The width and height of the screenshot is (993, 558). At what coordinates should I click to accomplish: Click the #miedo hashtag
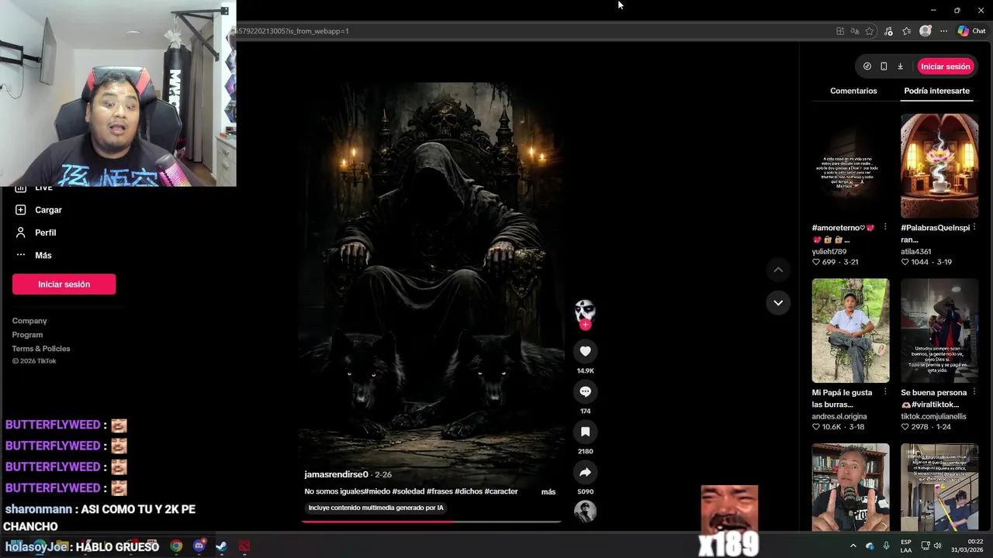pyautogui.click(x=377, y=491)
